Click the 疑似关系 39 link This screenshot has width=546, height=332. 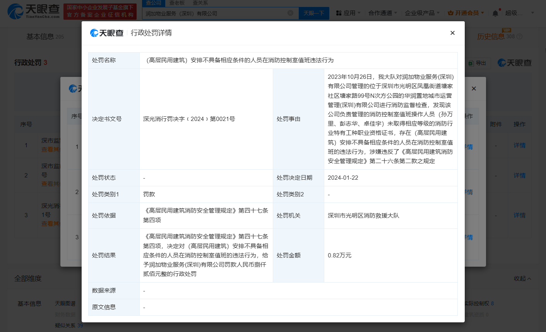click(69, 325)
